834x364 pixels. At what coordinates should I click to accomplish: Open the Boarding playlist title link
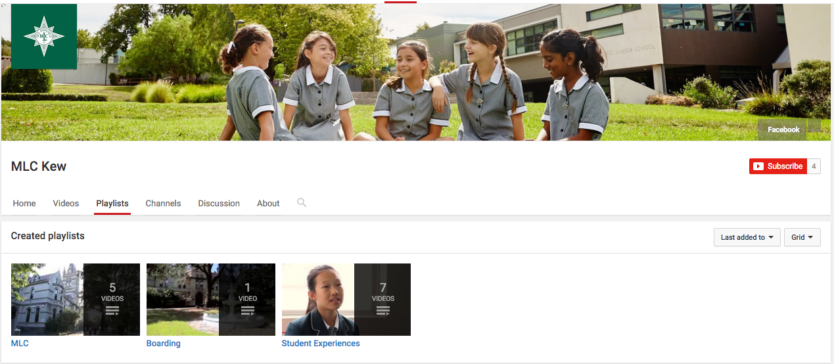pyautogui.click(x=163, y=343)
